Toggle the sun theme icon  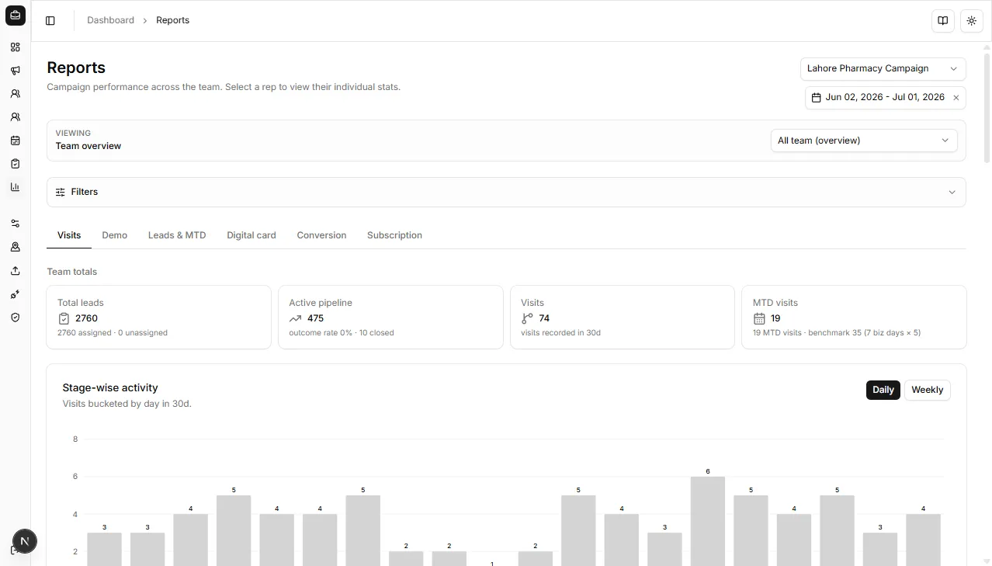click(x=972, y=21)
